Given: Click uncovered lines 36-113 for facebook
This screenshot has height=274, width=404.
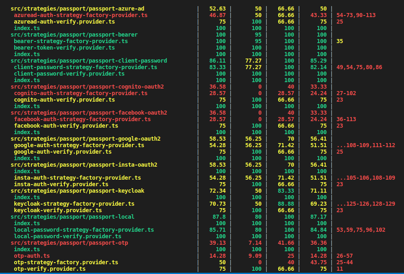Looking at the screenshot, I should click(x=346, y=119).
